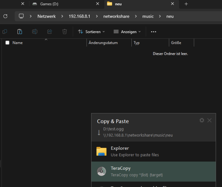This screenshot has width=222, height=187.
Task: Click source path D:\test.ogg
Action: [113, 129]
